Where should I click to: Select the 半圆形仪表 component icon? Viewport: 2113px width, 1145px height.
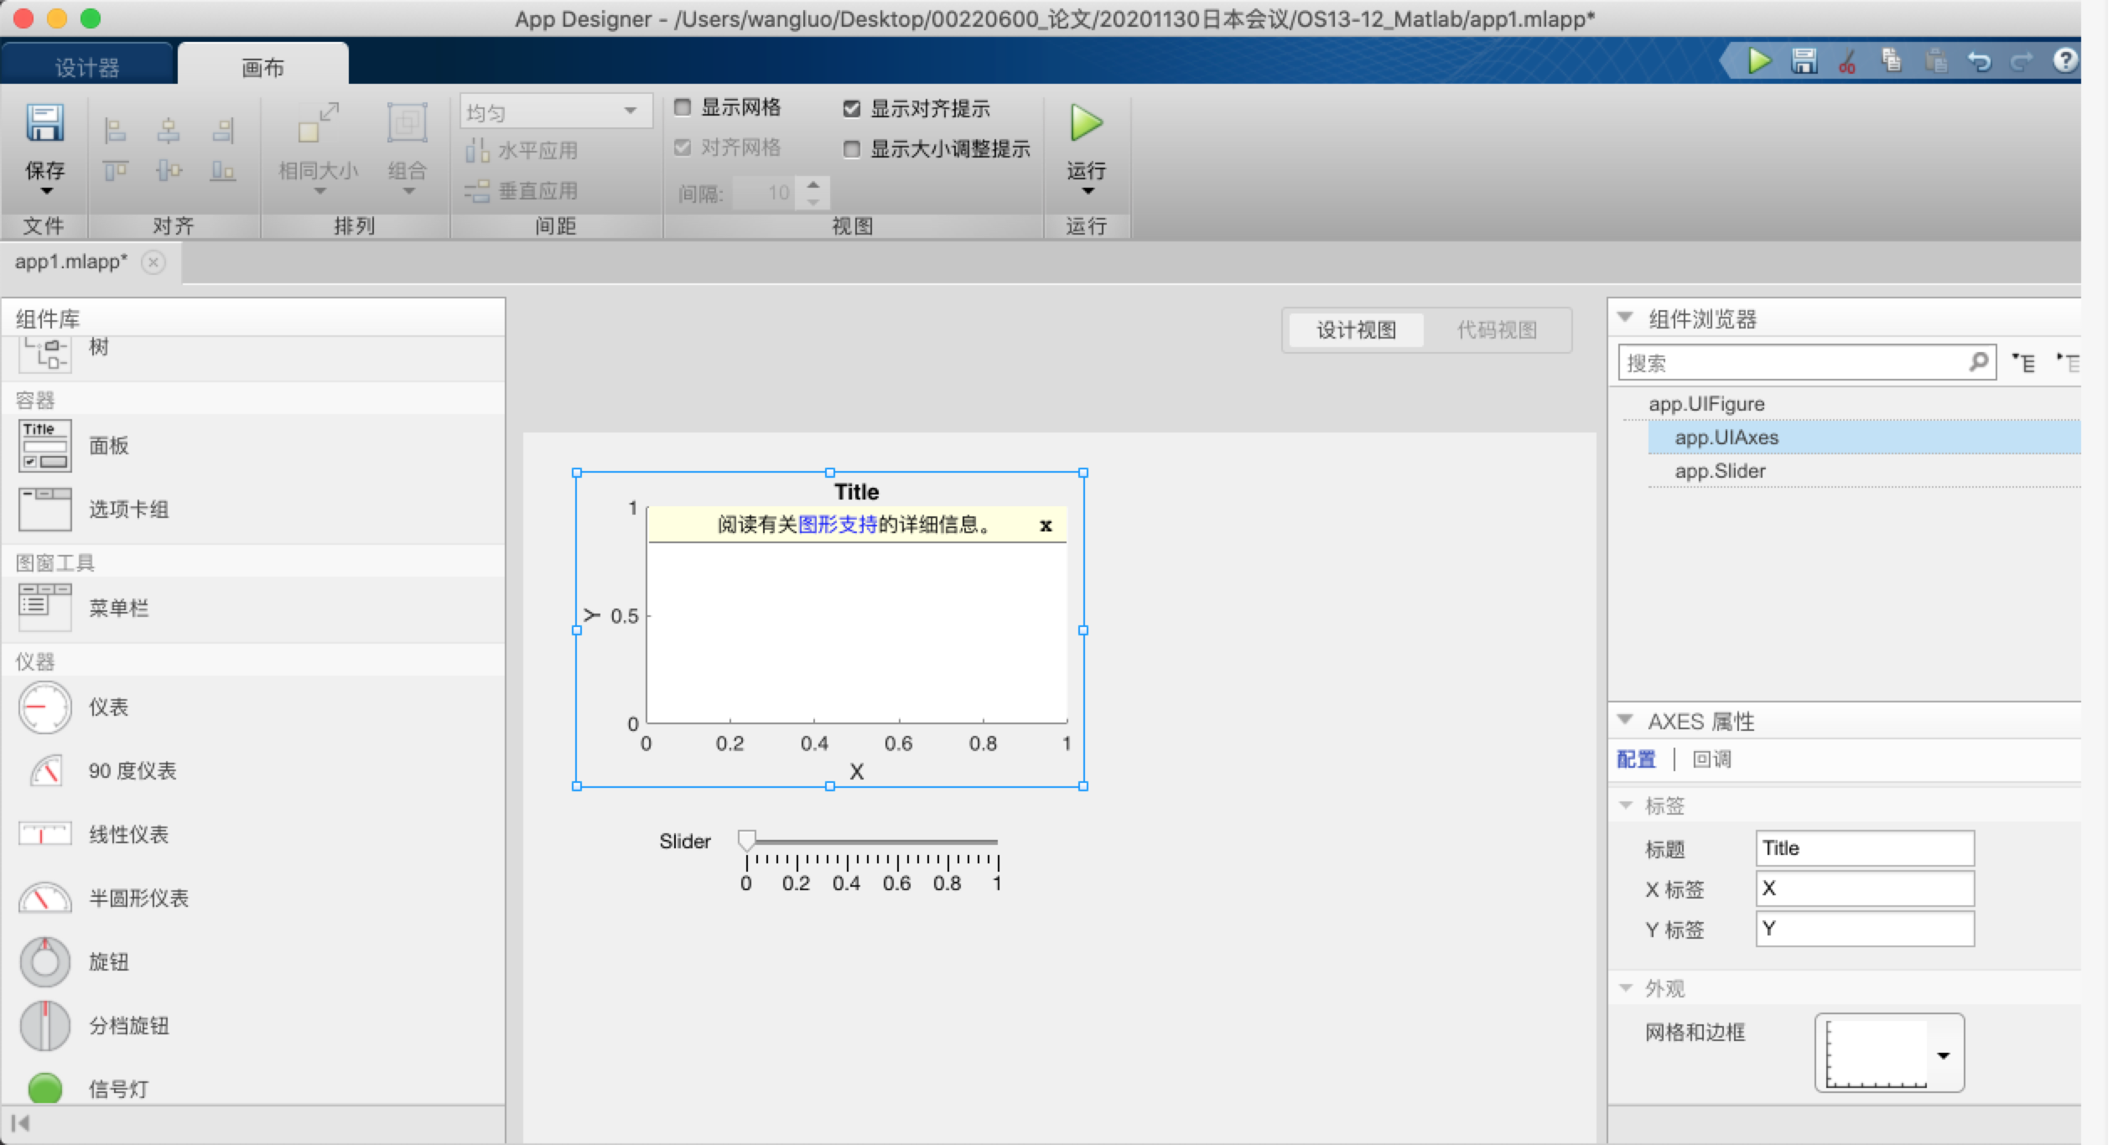(x=44, y=898)
